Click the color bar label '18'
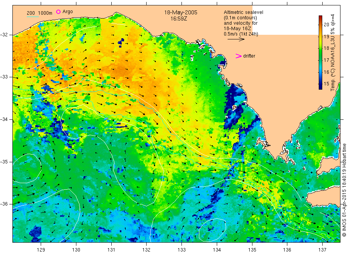 point(326,48)
